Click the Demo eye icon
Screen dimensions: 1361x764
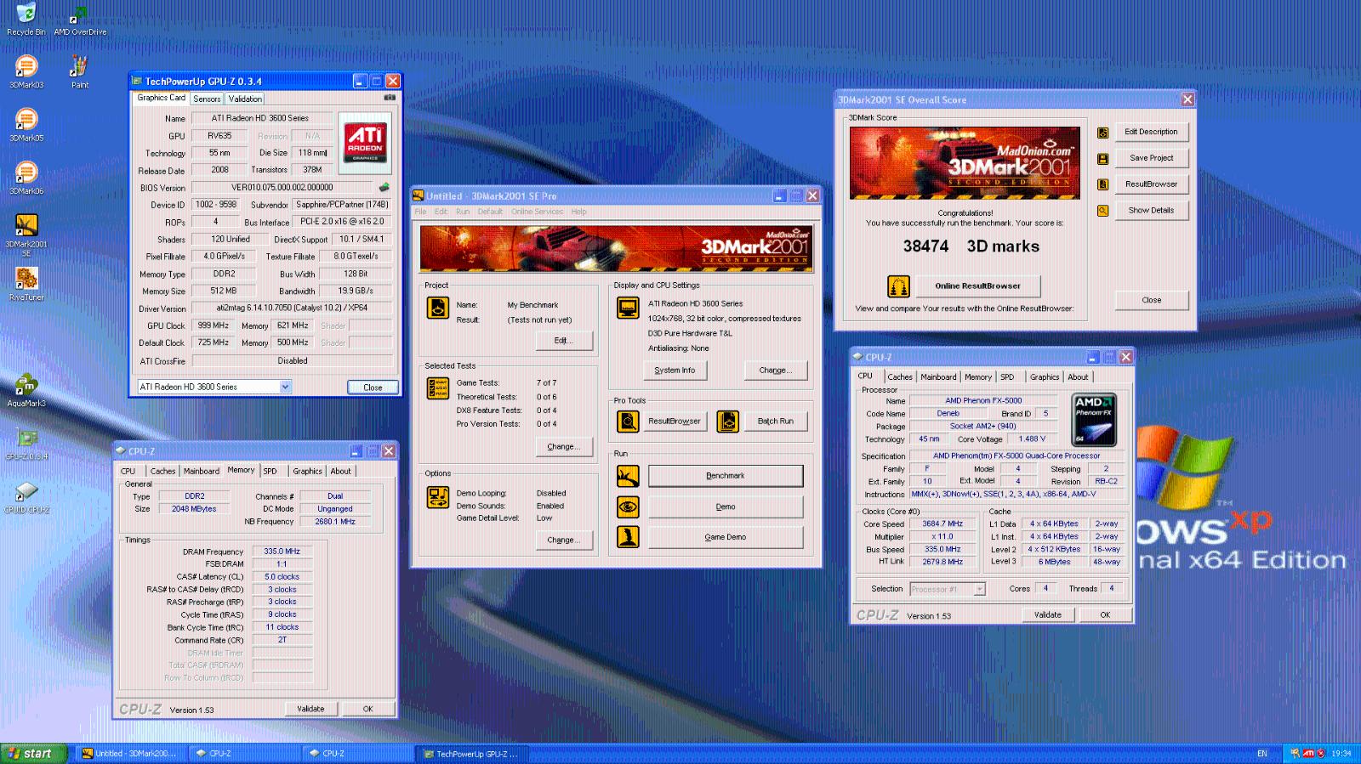click(628, 507)
